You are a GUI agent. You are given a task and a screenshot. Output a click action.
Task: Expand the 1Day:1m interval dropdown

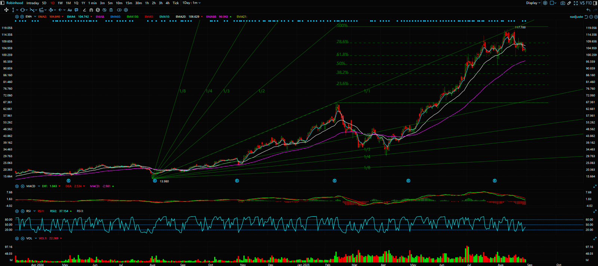click(192, 3)
